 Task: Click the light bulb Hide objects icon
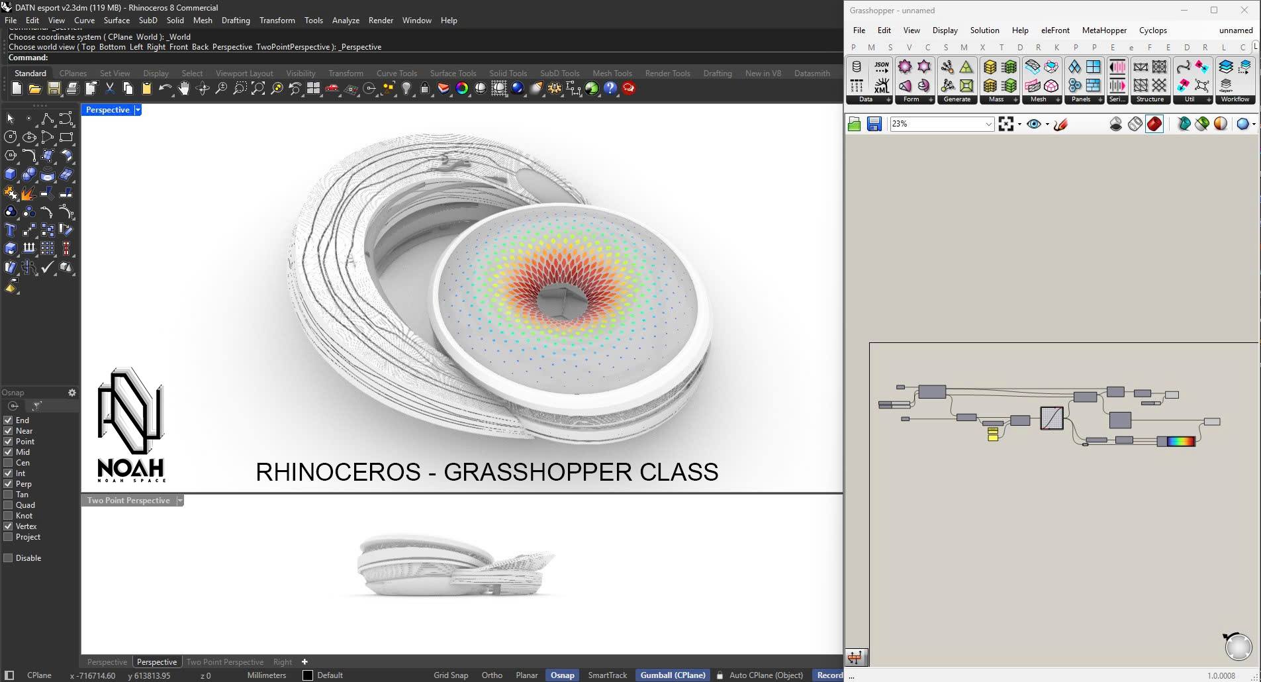tap(406, 88)
